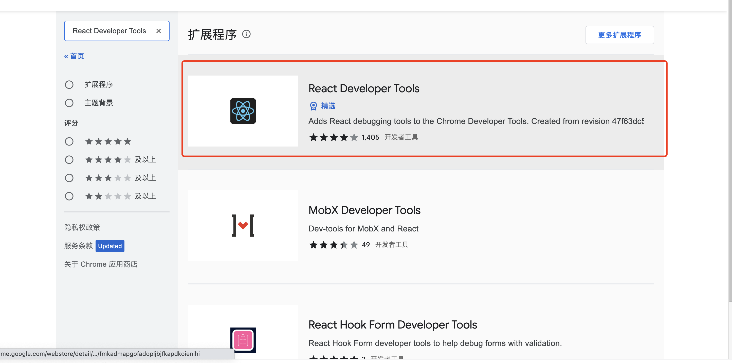Click the 49 rating count
This screenshot has height=363, width=732.
tap(366, 245)
